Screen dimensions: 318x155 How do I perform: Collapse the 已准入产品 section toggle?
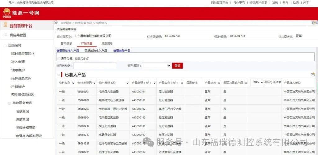pyautogui.click(x=59, y=75)
